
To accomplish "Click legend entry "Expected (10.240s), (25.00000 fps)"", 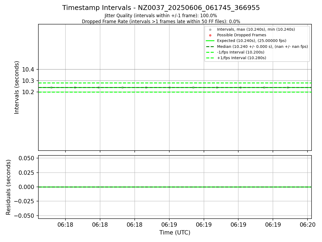I will 251,41.
